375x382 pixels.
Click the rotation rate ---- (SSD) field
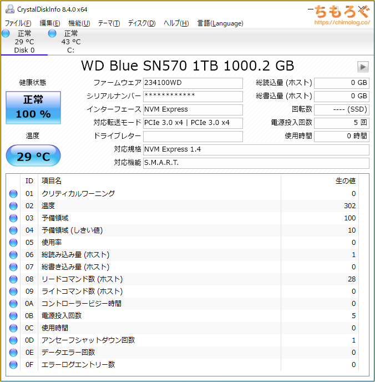[342, 109]
